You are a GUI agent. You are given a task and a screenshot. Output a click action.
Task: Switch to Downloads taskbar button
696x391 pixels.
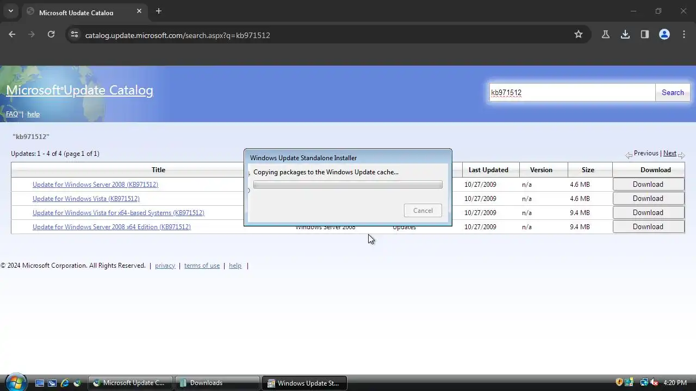point(217,383)
